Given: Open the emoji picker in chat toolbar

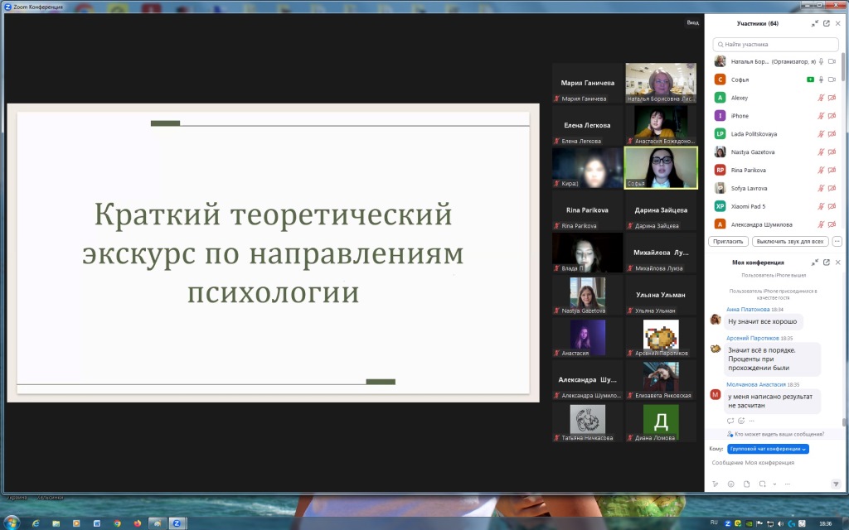Looking at the screenshot, I should coord(730,484).
